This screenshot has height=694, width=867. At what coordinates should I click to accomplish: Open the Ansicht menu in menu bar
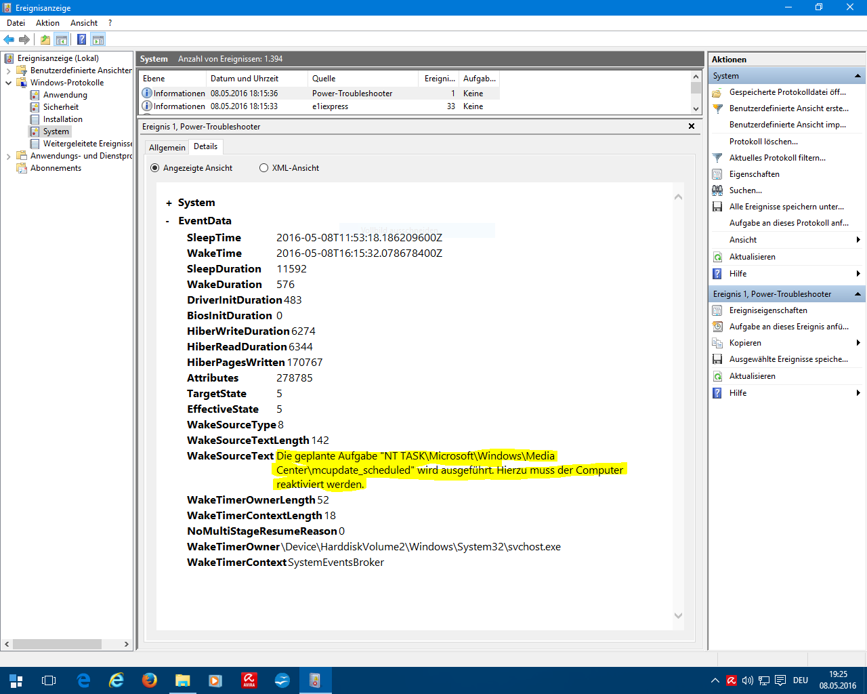coord(84,23)
